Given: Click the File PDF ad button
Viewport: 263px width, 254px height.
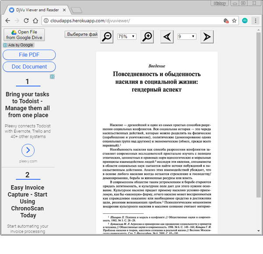Looking at the screenshot, I should coord(29,55).
